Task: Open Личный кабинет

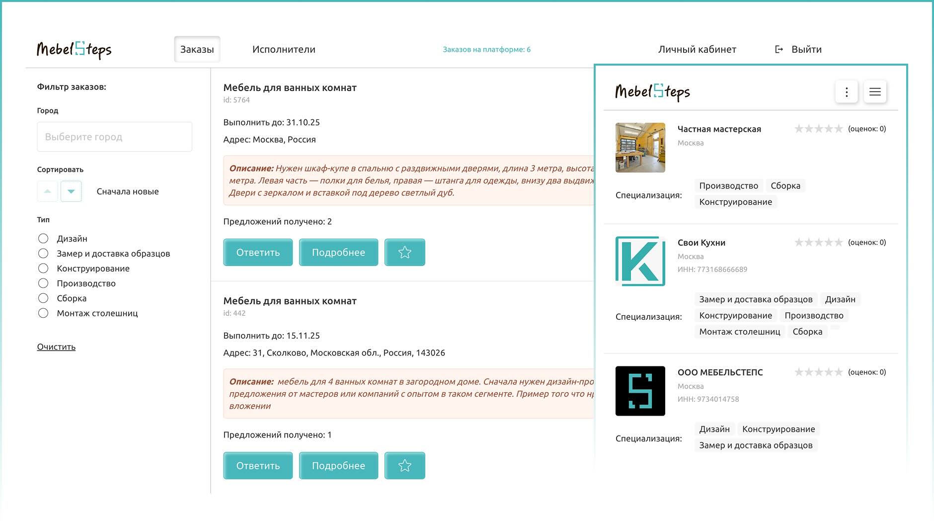Action: (x=697, y=49)
